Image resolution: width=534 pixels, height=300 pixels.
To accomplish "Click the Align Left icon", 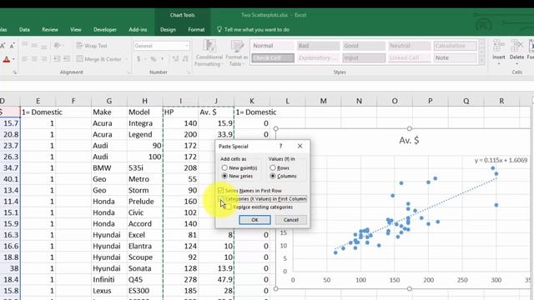I will pyautogui.click(x=25, y=59).
